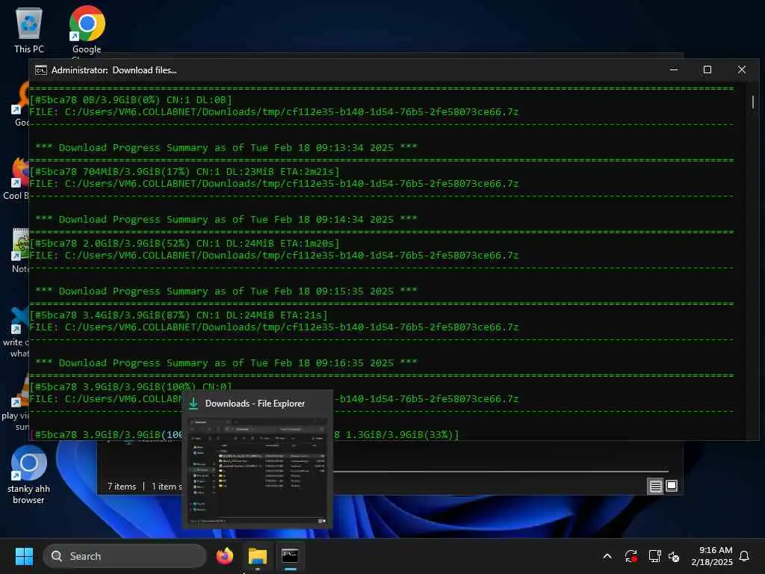The width and height of the screenshot is (765, 574).
Task: Open the clock showing 9:16 AM
Action: [x=712, y=556]
